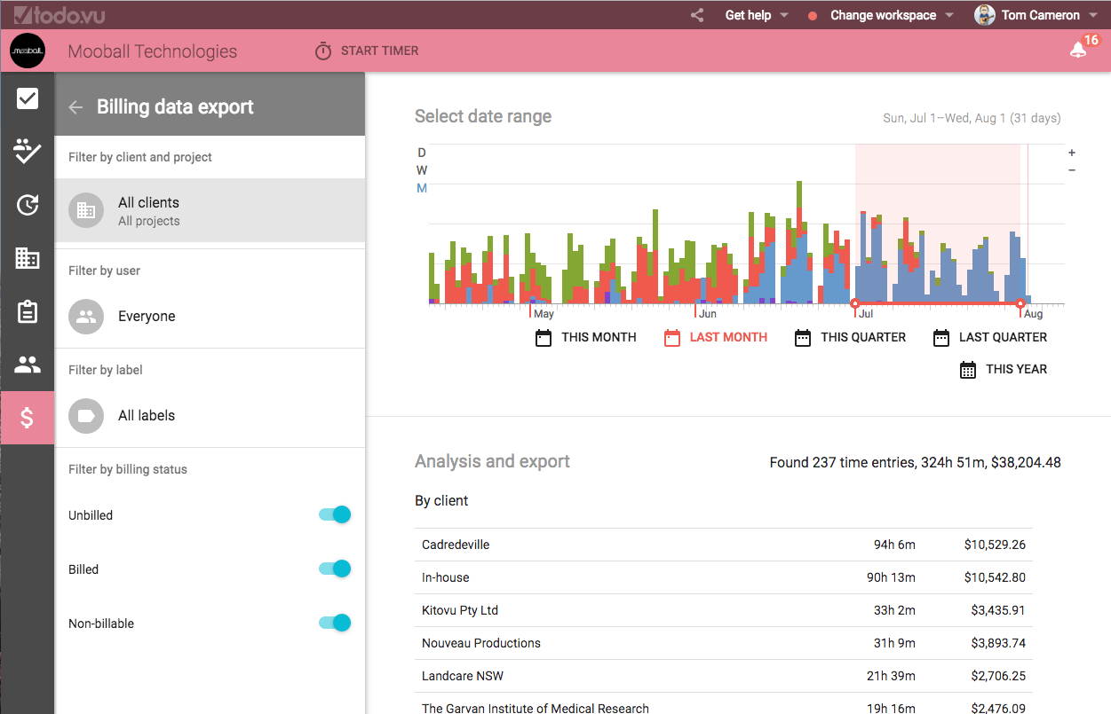1111x714 pixels.
Task: Click the calendar icon for This Month
Action: [x=544, y=338]
